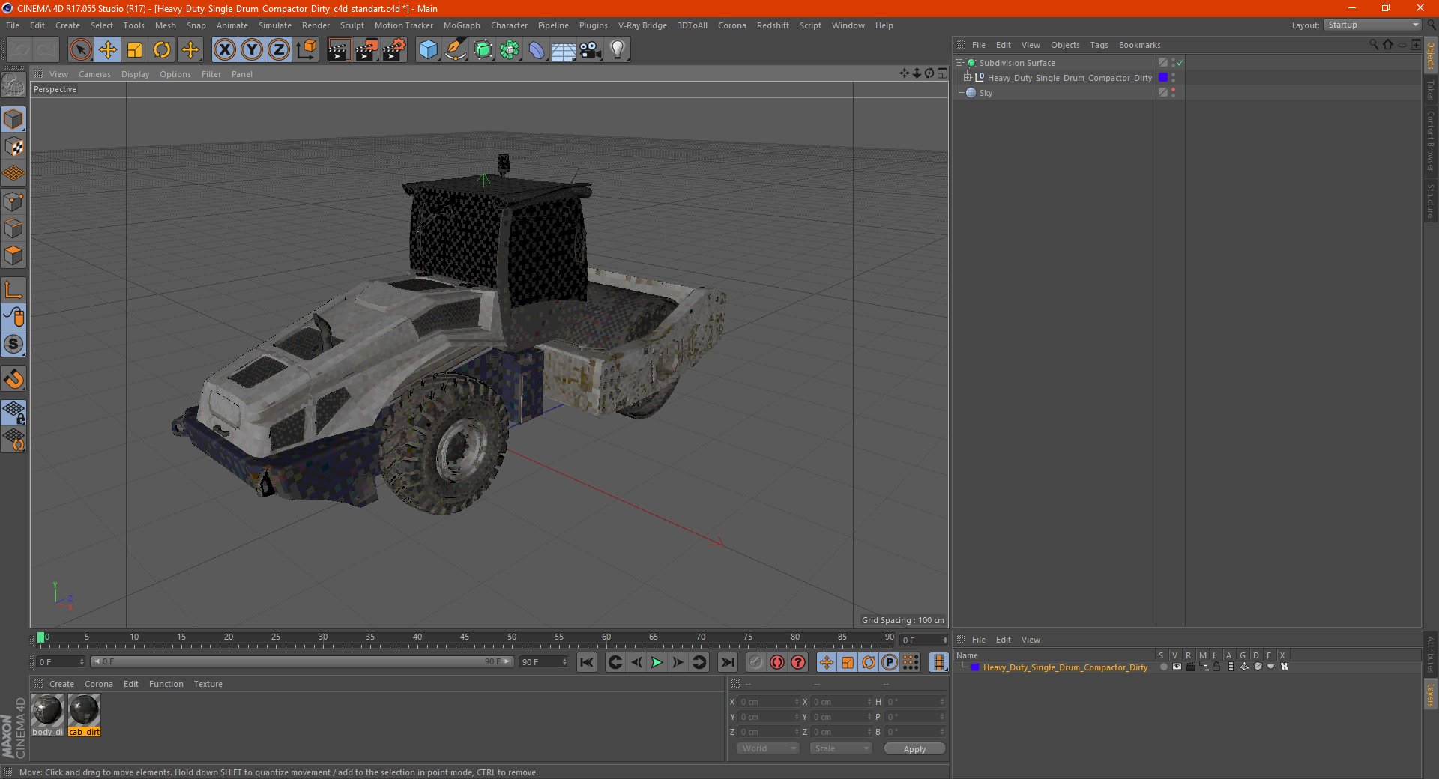This screenshot has width=1439, height=779.
Task: Select the Rotate tool
Action: click(162, 50)
